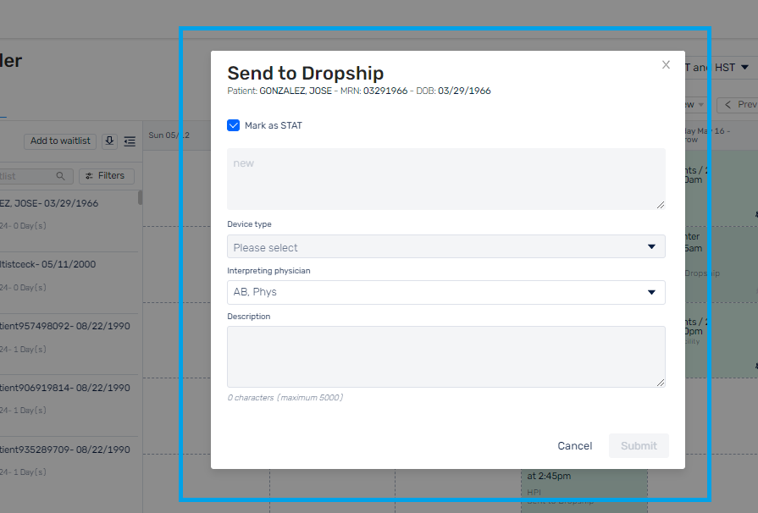This screenshot has height=513, width=758.
Task: Cancel the dropship dialog
Action: click(x=574, y=446)
